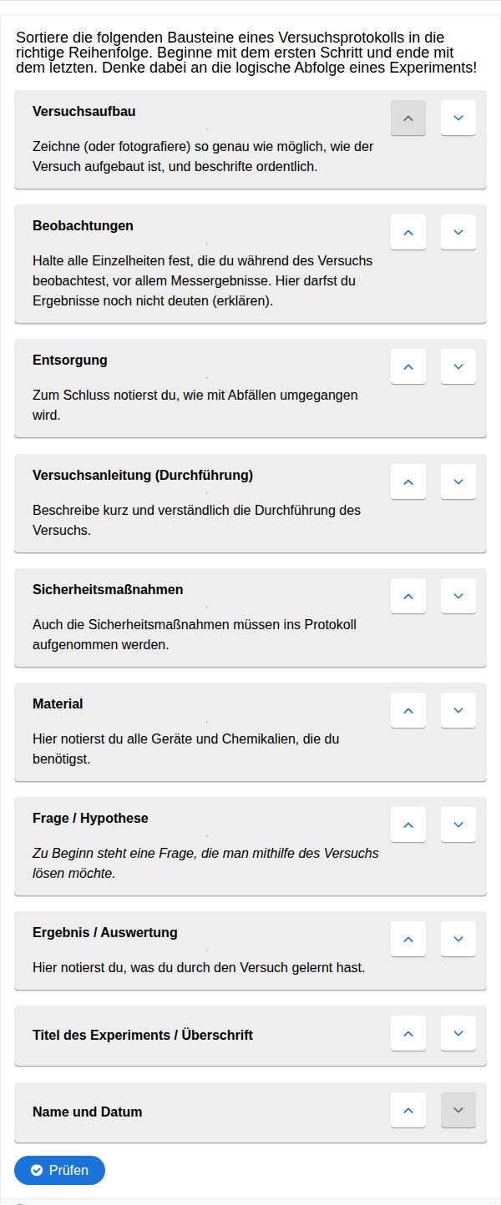The width and height of the screenshot is (501, 1205).
Task: Move Beobachtungen up with the arrow
Action: (x=408, y=232)
